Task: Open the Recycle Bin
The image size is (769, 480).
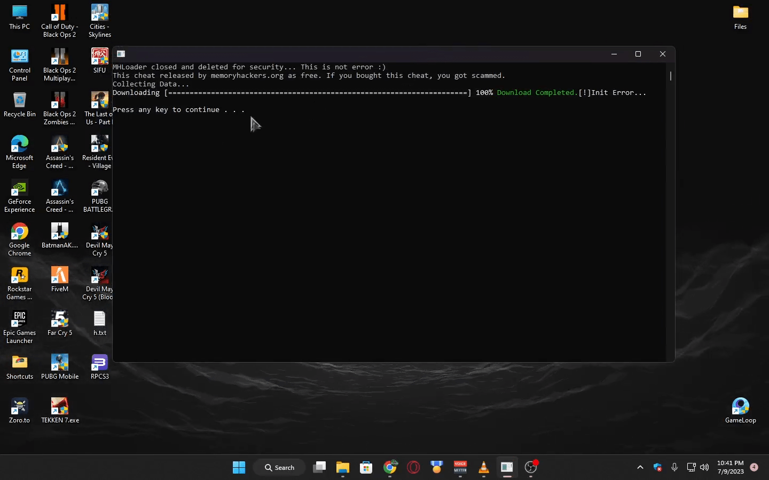Action: [20, 105]
